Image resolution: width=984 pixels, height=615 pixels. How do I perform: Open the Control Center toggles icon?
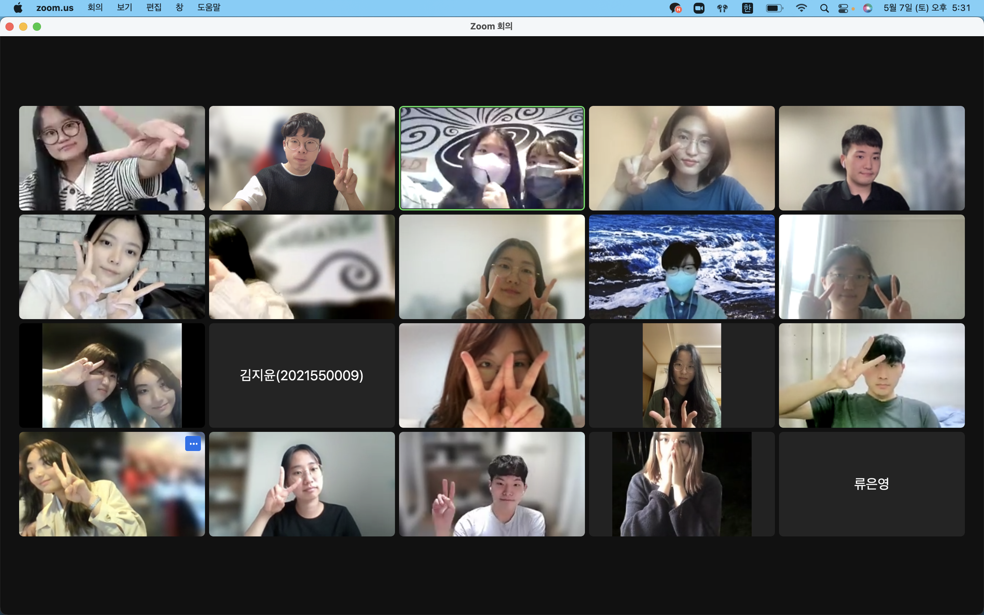[x=843, y=8]
